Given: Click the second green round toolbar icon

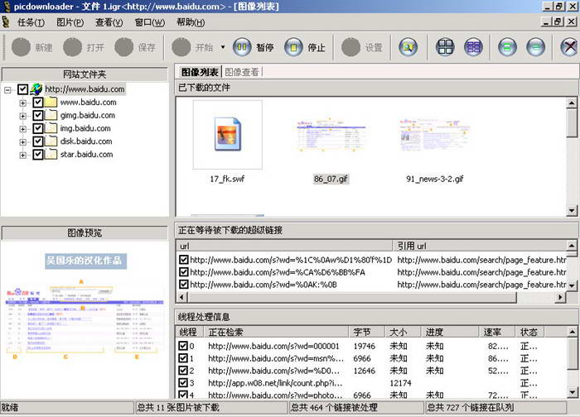Looking at the screenshot, I should pyautogui.click(x=535, y=47).
